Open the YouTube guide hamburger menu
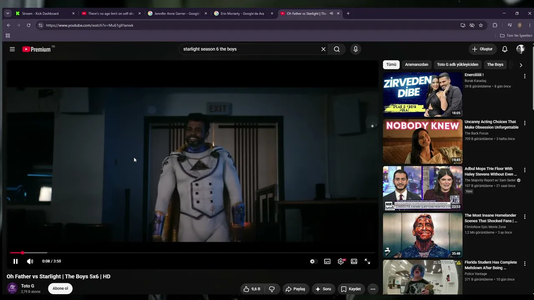The image size is (534, 300). pos(12,49)
